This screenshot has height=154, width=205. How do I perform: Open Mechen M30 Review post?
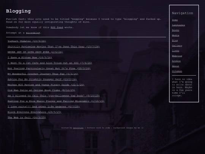click(x=46, y=85)
